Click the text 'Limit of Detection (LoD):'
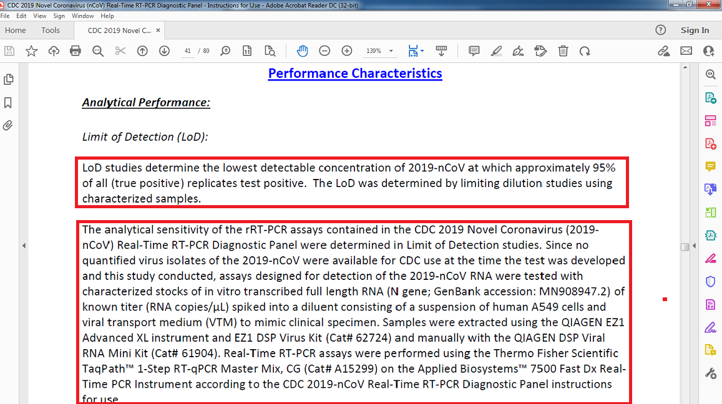Image resolution: width=722 pixels, height=404 pixels. [145, 137]
